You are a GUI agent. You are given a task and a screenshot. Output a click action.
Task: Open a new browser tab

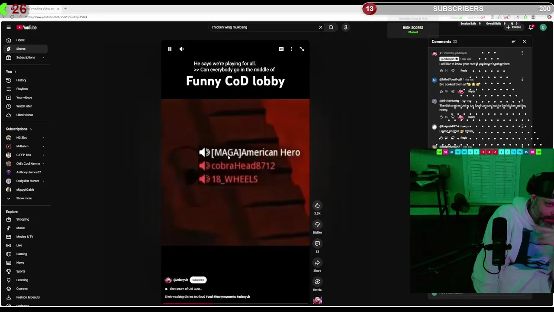[65, 9]
